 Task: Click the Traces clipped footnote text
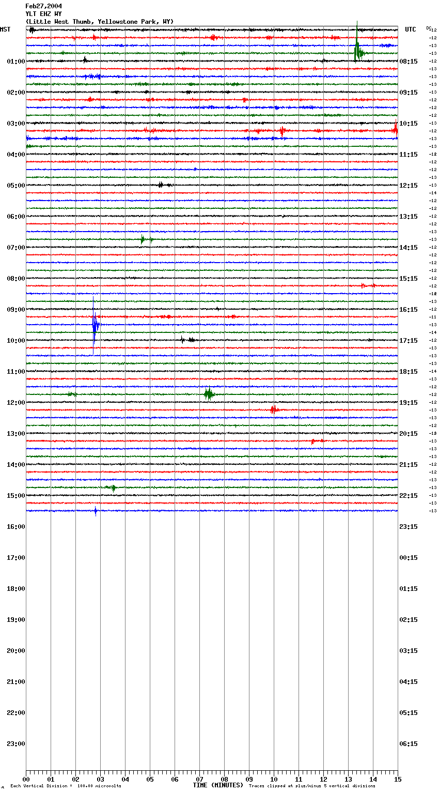click(x=312, y=786)
